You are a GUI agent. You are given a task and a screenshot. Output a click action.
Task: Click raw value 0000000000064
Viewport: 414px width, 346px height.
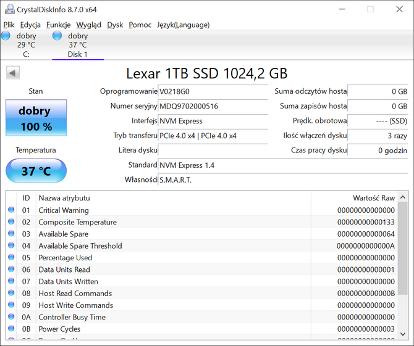(x=366, y=234)
